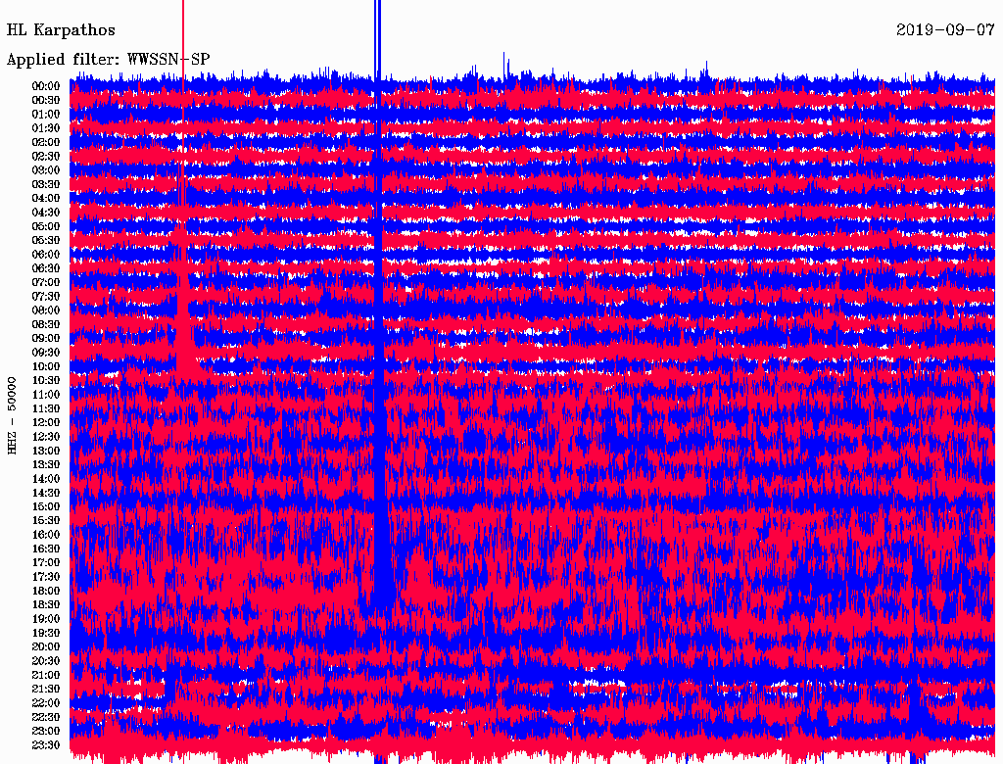This screenshot has width=1003, height=764.
Task: Pick the 06:00 time row label
Action: click(46, 255)
